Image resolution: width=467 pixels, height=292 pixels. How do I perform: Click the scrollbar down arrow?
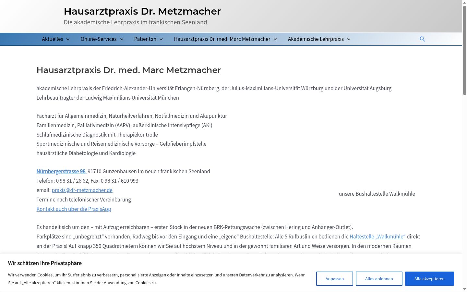[464, 289]
